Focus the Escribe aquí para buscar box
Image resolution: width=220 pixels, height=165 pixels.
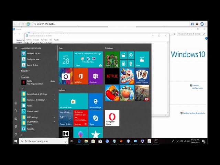click(44, 141)
